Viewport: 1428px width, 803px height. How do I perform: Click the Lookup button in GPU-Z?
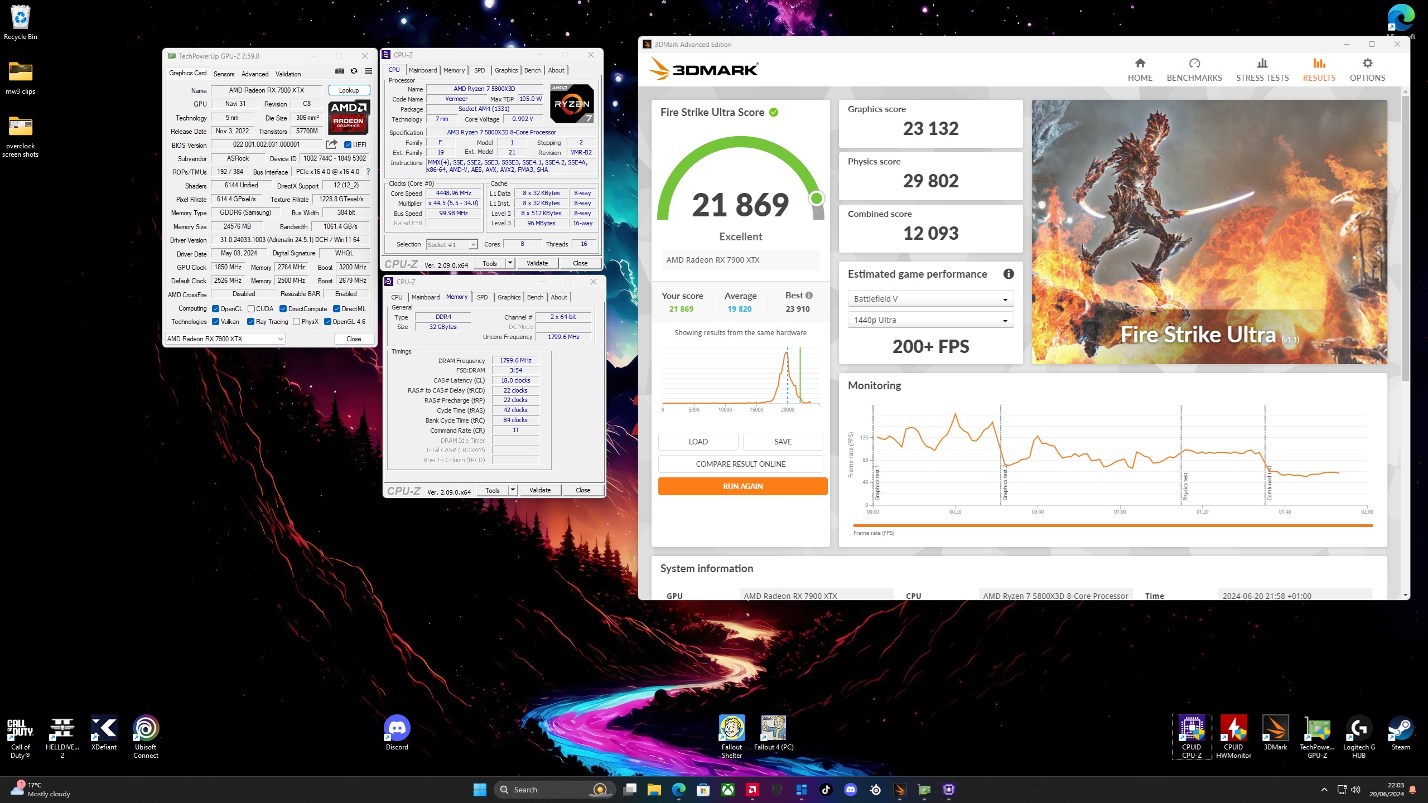(349, 90)
